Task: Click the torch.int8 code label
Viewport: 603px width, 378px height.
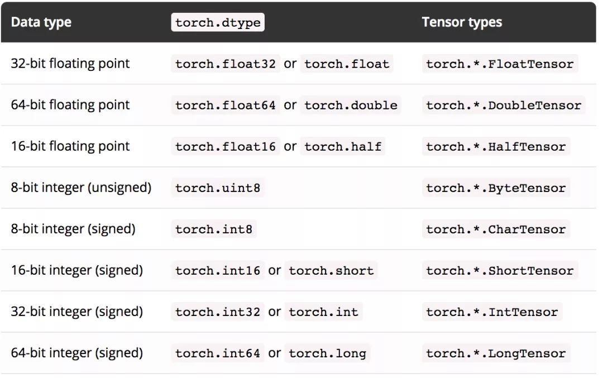Action: tap(214, 229)
